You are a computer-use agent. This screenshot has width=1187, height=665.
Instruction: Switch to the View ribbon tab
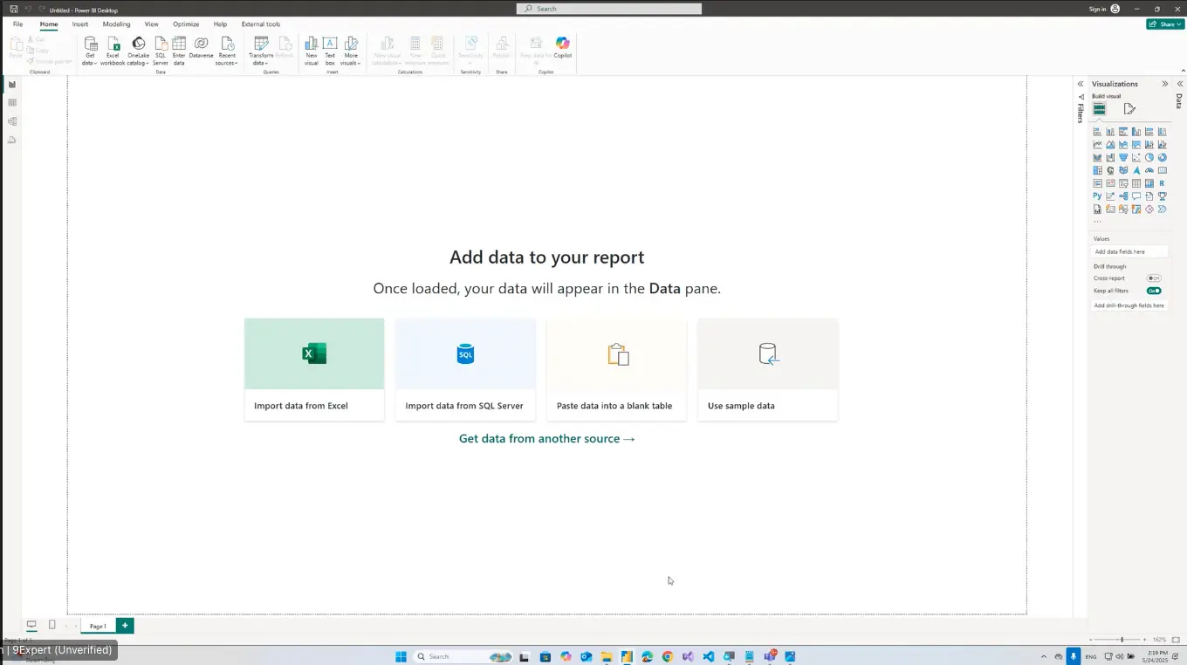pyautogui.click(x=152, y=24)
